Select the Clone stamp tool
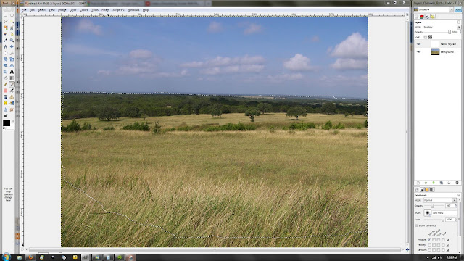 click(12, 96)
